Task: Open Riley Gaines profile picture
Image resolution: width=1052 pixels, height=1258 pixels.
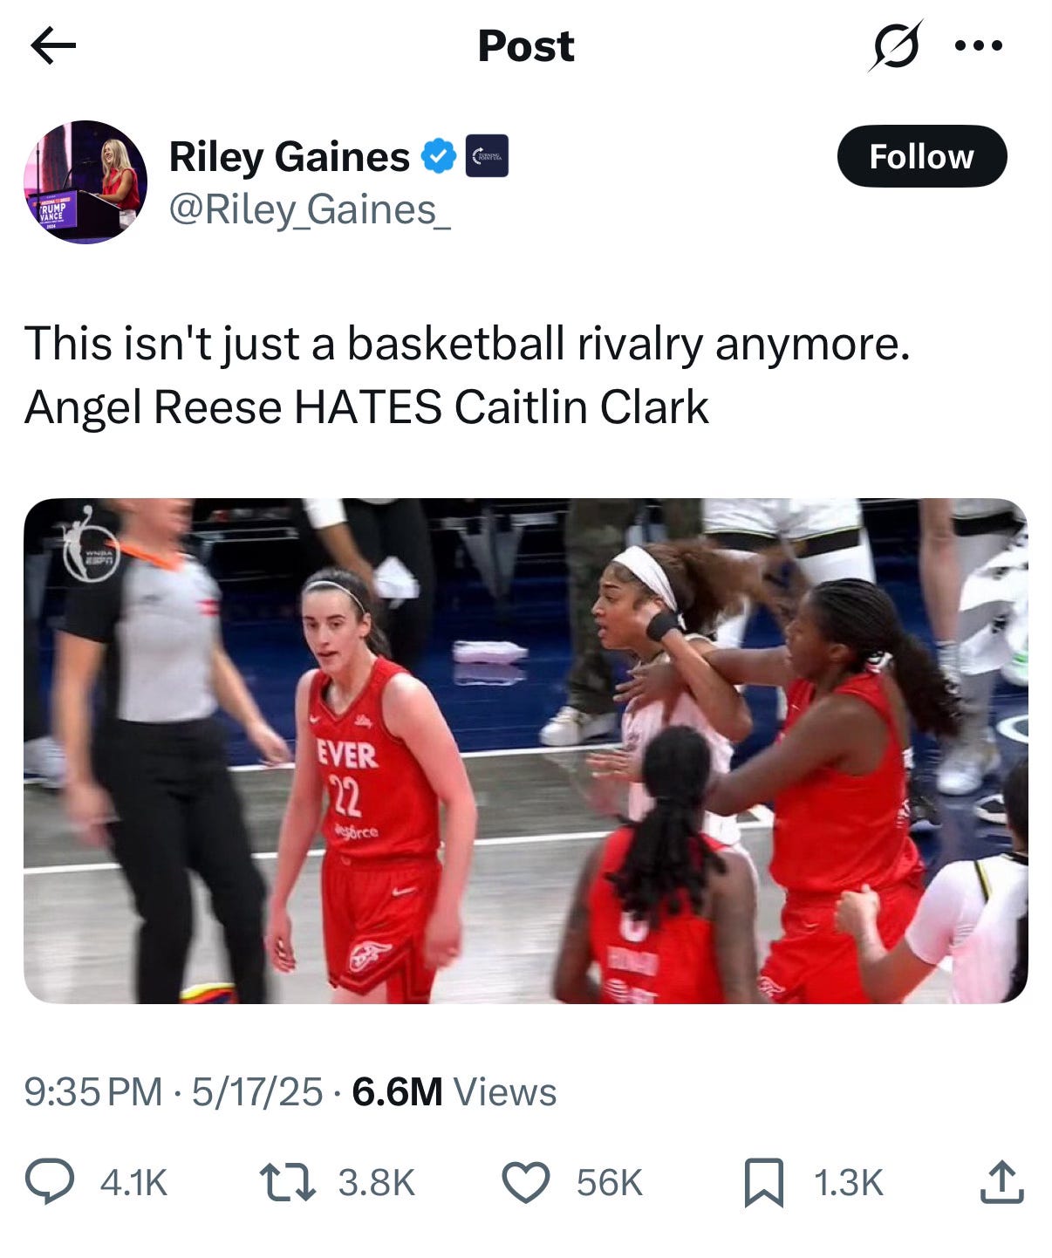Action: (x=85, y=181)
